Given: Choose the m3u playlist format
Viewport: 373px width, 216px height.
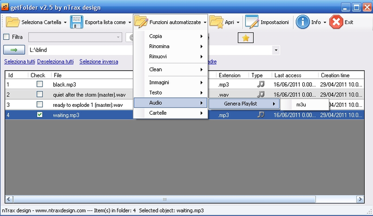Looking at the screenshot, I should tap(305, 105).
